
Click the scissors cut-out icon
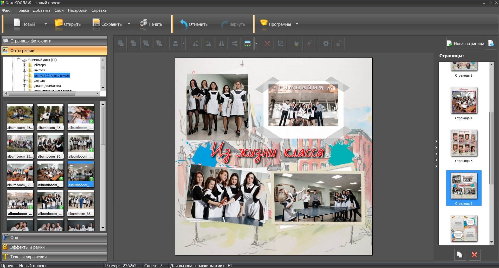coord(309,43)
